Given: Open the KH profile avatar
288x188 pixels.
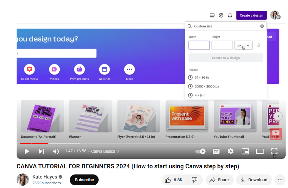Looking at the screenshot, I should [x=275, y=15].
